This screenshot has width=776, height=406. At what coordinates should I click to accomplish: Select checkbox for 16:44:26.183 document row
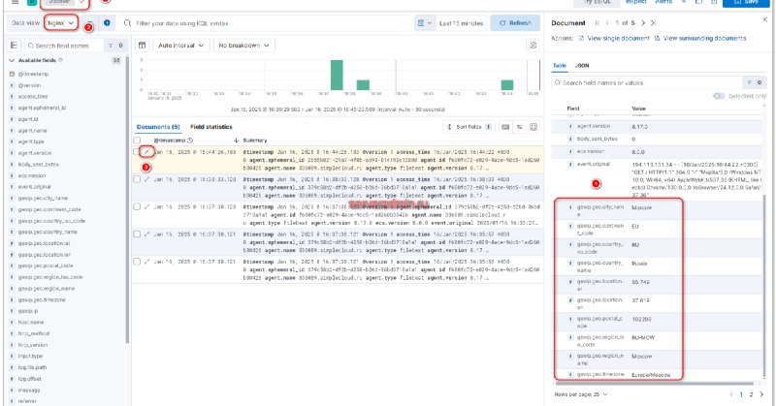coord(137,152)
